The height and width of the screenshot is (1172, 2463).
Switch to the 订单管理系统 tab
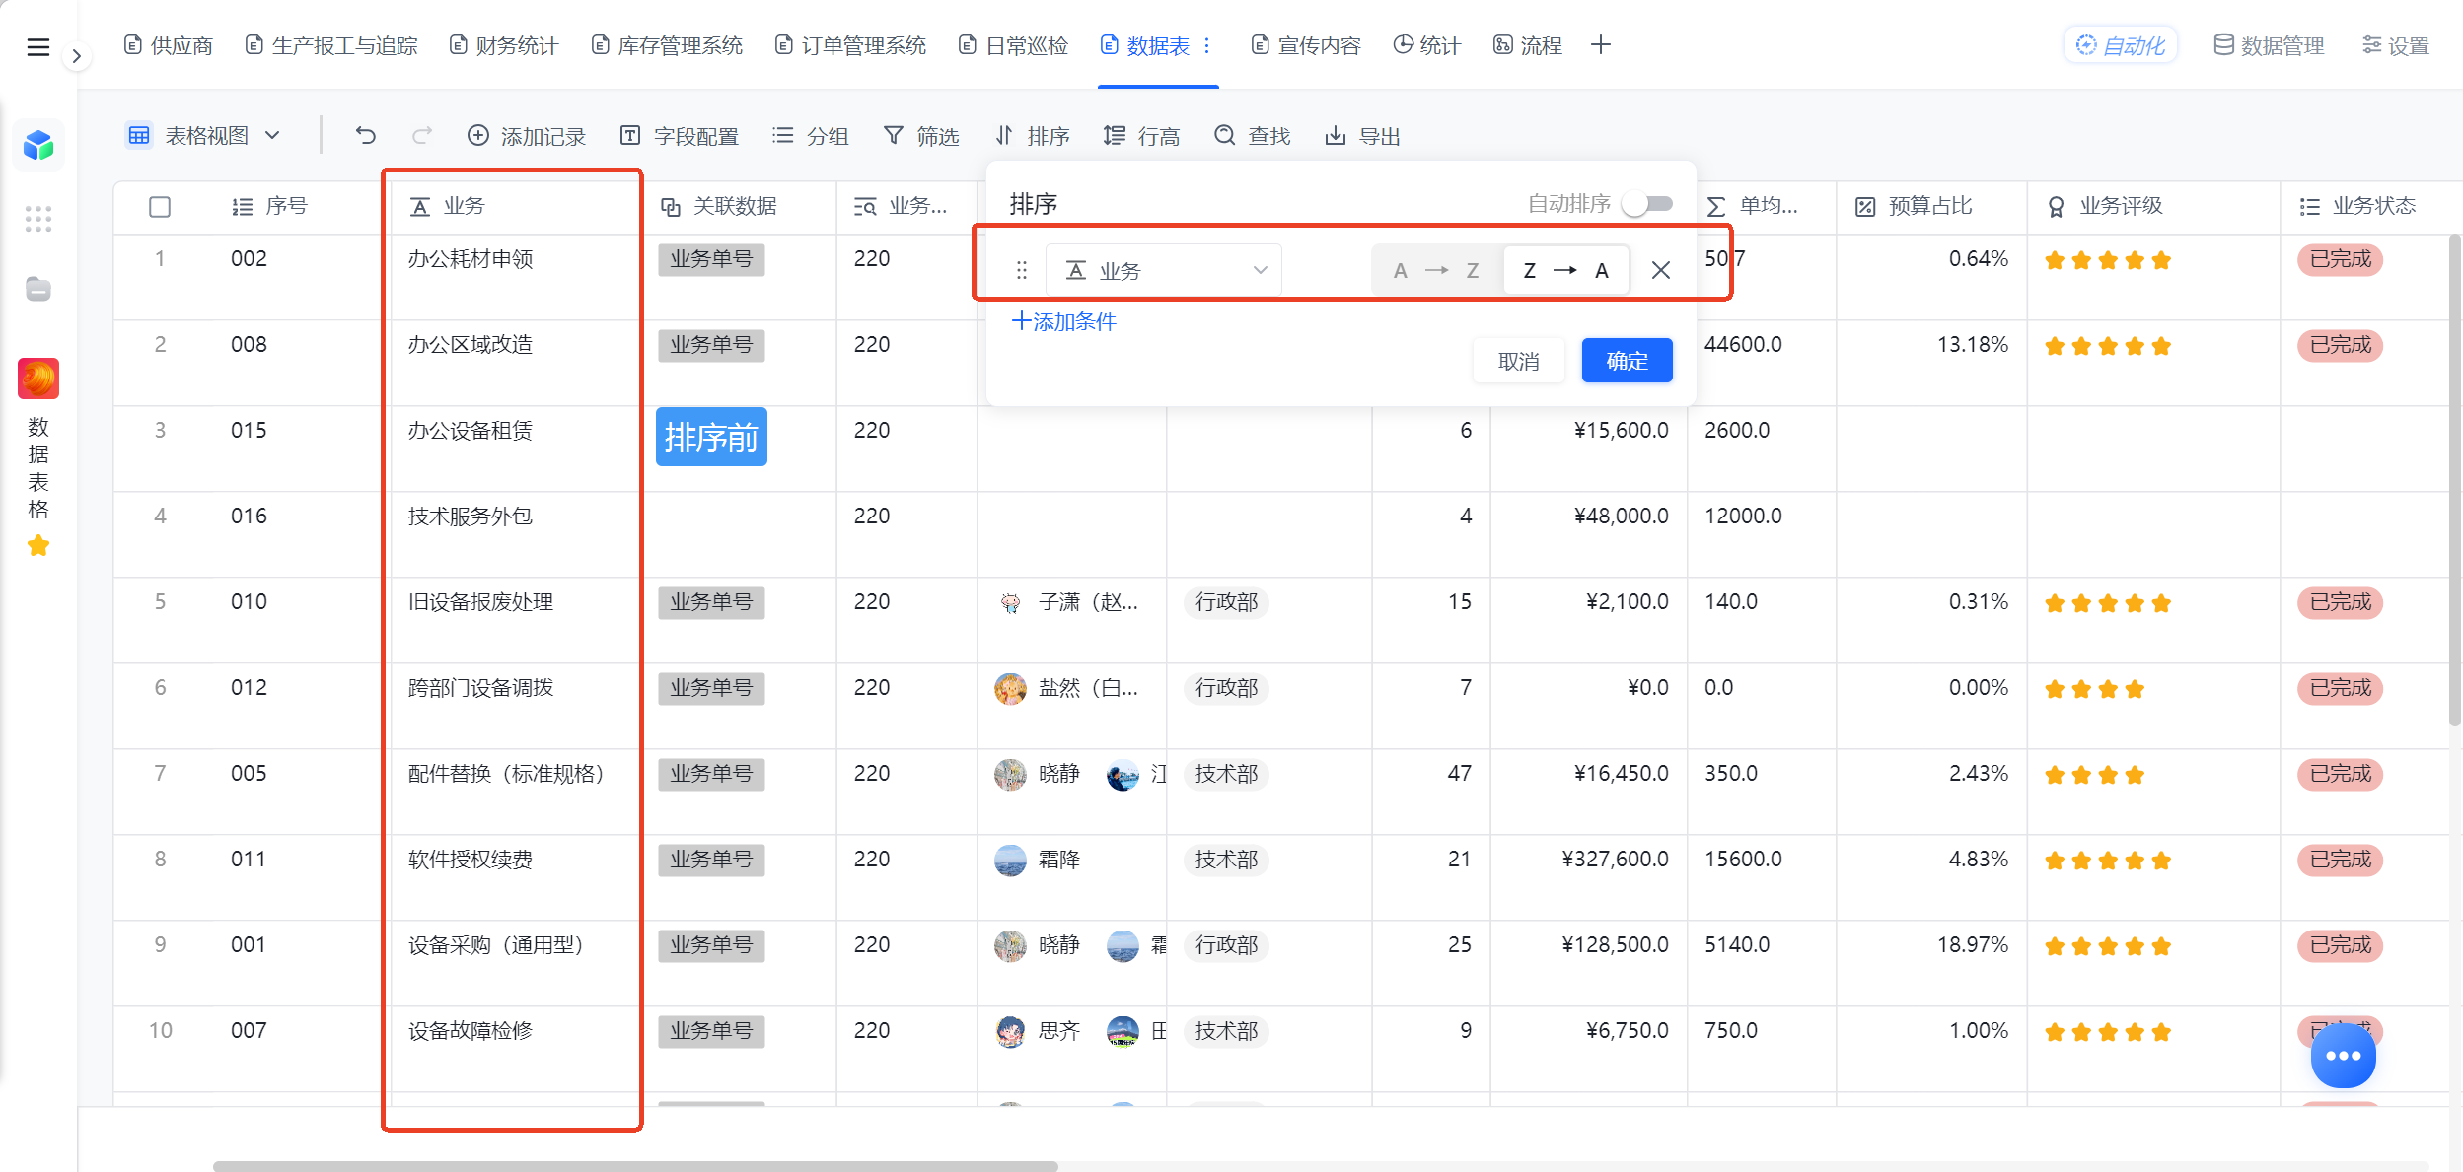point(850,45)
